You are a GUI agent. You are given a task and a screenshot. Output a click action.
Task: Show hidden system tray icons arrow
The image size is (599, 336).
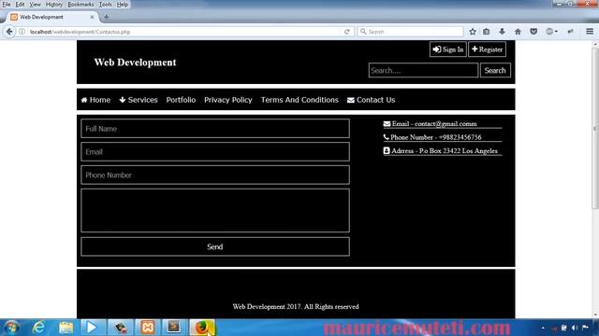pyautogui.click(x=543, y=328)
